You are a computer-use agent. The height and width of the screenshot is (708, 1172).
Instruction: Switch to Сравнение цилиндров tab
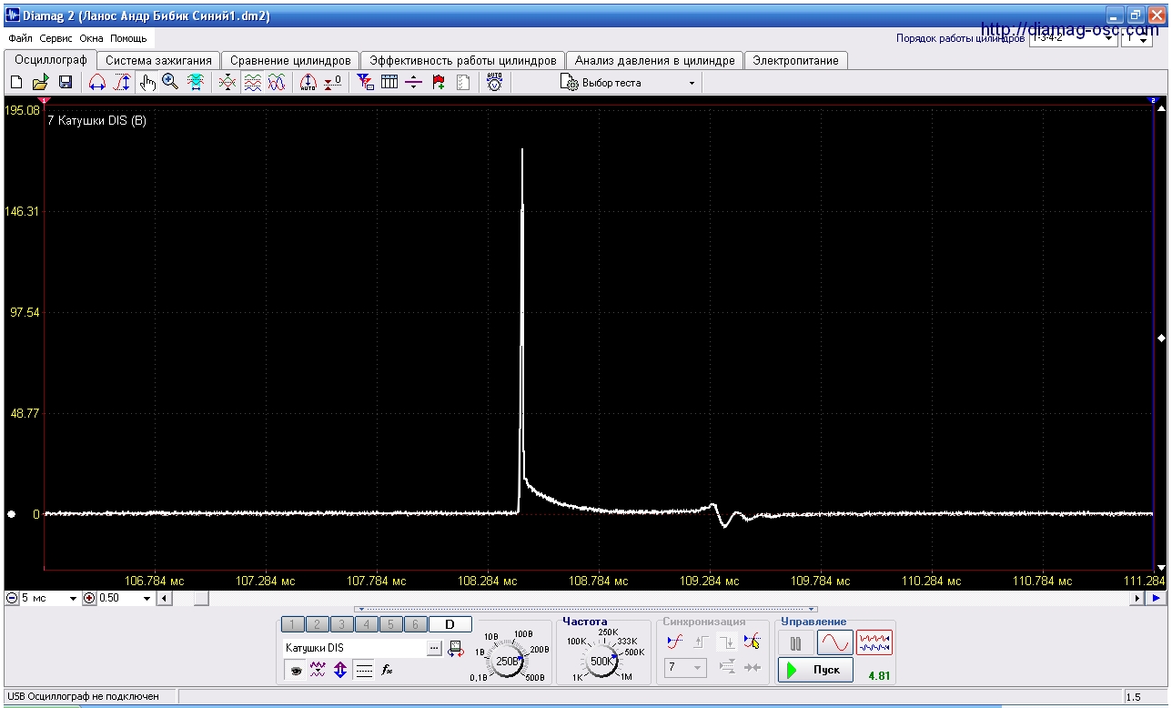point(290,60)
